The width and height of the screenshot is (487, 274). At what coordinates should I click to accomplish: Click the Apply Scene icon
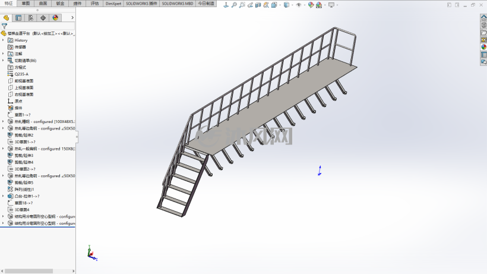pos(319,5)
